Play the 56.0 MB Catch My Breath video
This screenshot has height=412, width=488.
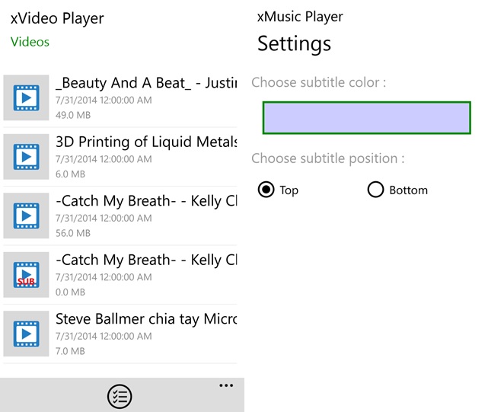coord(146,201)
